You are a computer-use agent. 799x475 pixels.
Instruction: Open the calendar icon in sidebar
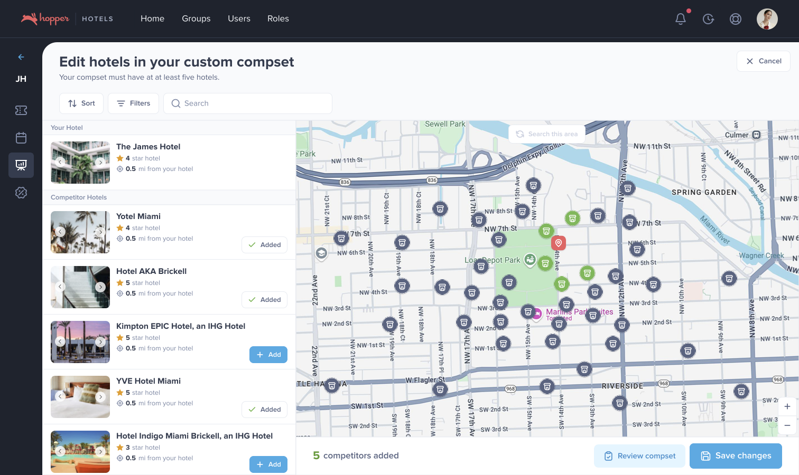pyautogui.click(x=21, y=138)
